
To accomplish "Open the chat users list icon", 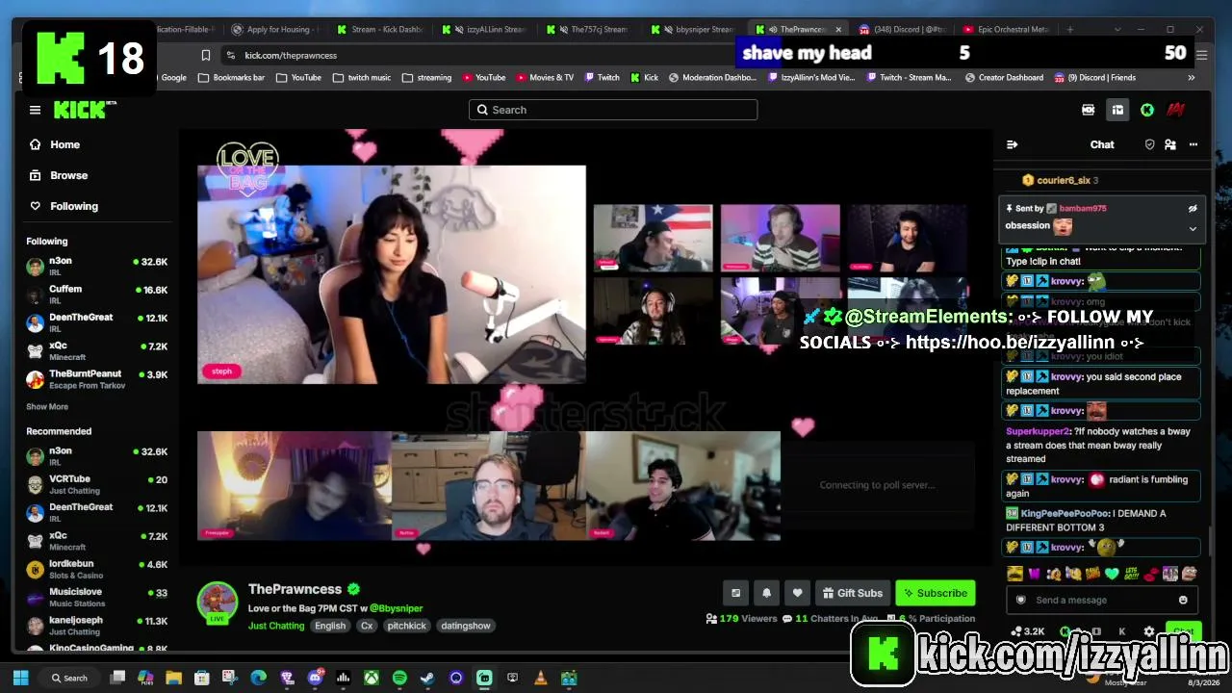I will (1170, 144).
